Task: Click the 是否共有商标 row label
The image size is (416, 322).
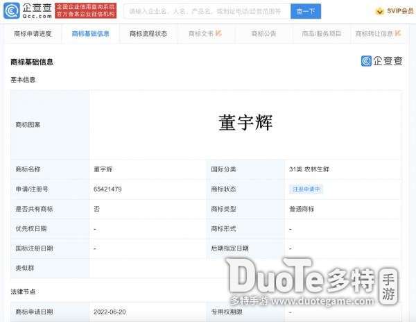Action: (34, 209)
